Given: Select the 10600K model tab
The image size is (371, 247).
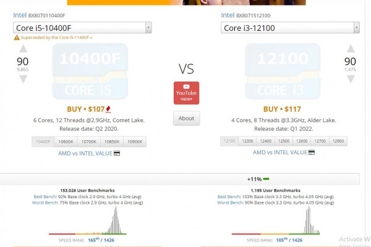Looking at the screenshot, I should click(66, 141).
